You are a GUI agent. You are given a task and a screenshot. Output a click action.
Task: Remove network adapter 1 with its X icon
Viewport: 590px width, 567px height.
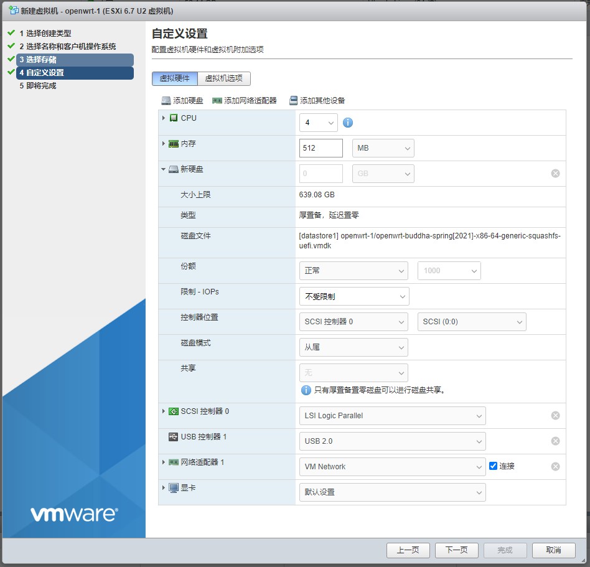tap(555, 467)
